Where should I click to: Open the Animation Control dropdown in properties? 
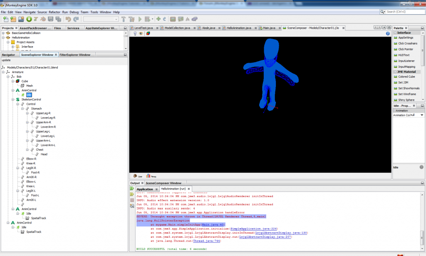422,115
